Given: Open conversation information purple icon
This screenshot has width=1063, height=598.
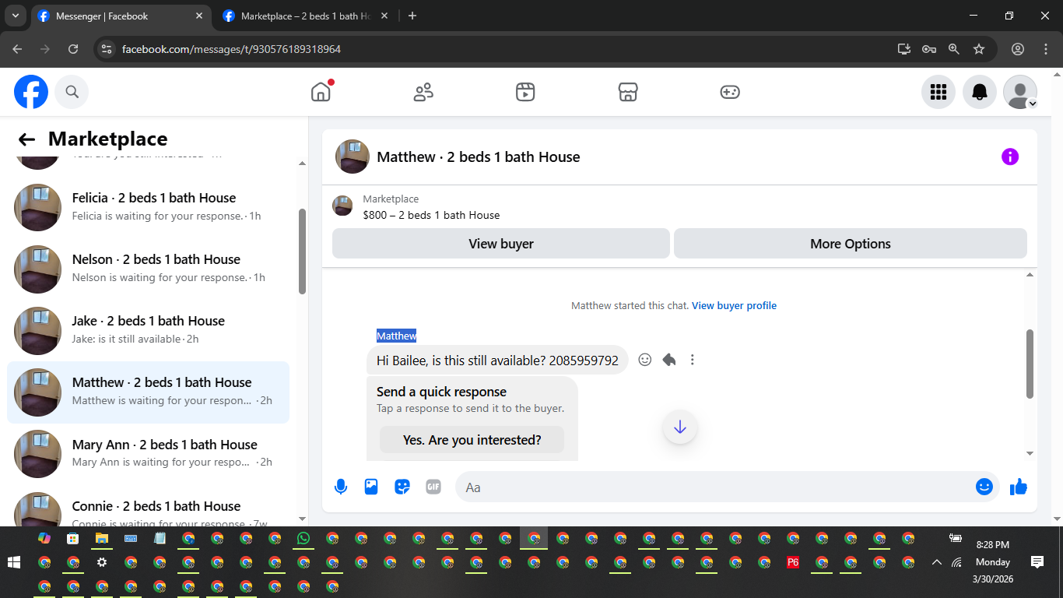Looking at the screenshot, I should click(1009, 157).
